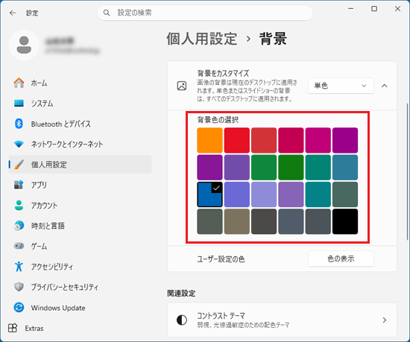Pick the tan brown color swatch
This screenshot has width=410, height=342.
coord(237,221)
